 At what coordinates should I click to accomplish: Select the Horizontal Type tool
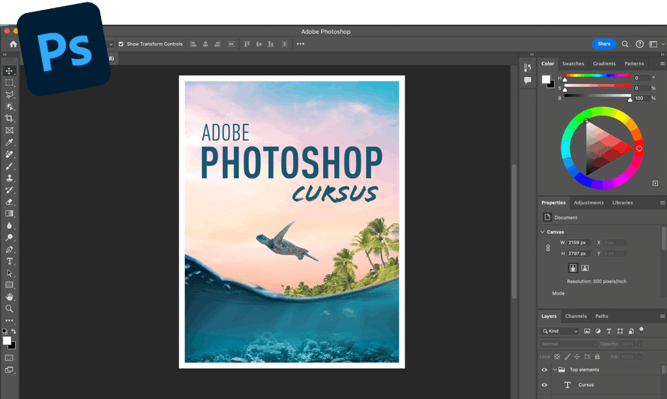(9, 261)
